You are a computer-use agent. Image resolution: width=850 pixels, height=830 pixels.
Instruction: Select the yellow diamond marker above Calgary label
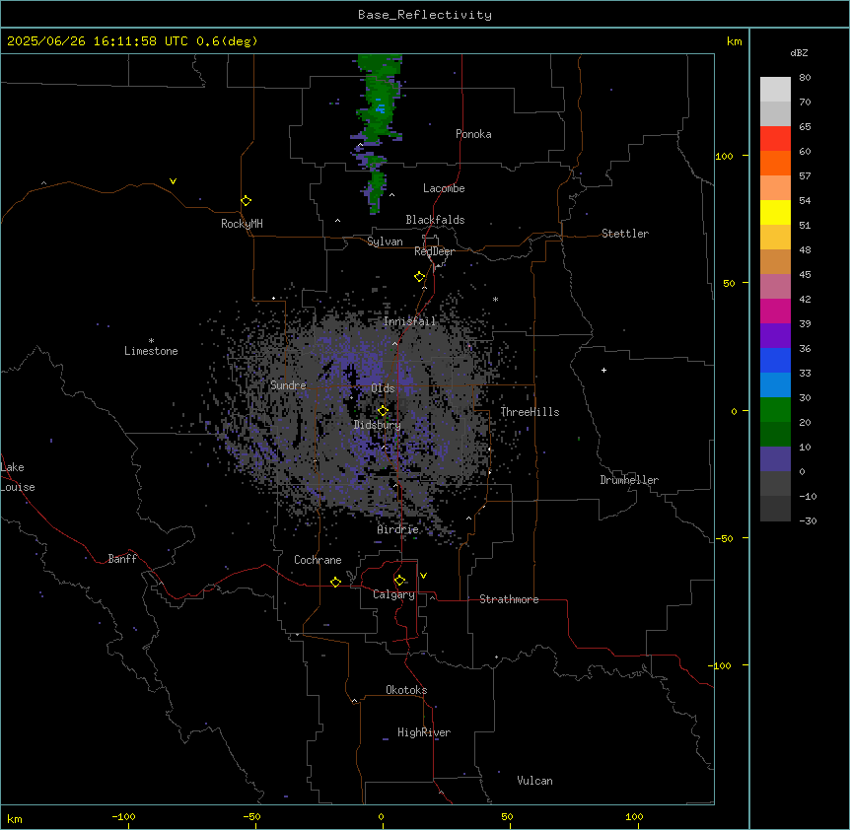pos(399,581)
